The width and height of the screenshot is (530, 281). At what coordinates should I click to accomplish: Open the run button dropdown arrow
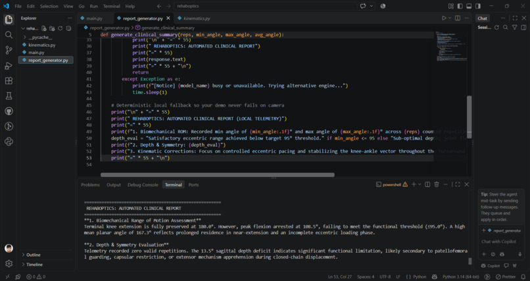coord(450,18)
